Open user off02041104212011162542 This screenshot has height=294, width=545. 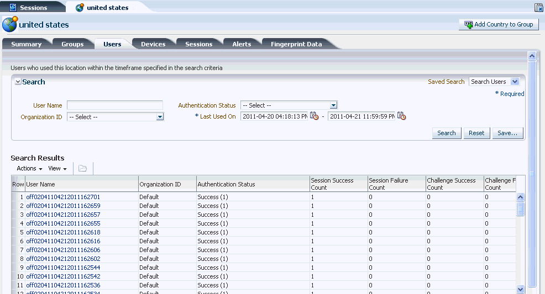point(63,276)
